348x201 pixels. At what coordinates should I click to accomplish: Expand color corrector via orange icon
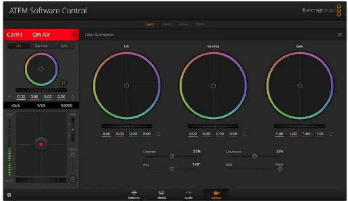pos(64,83)
